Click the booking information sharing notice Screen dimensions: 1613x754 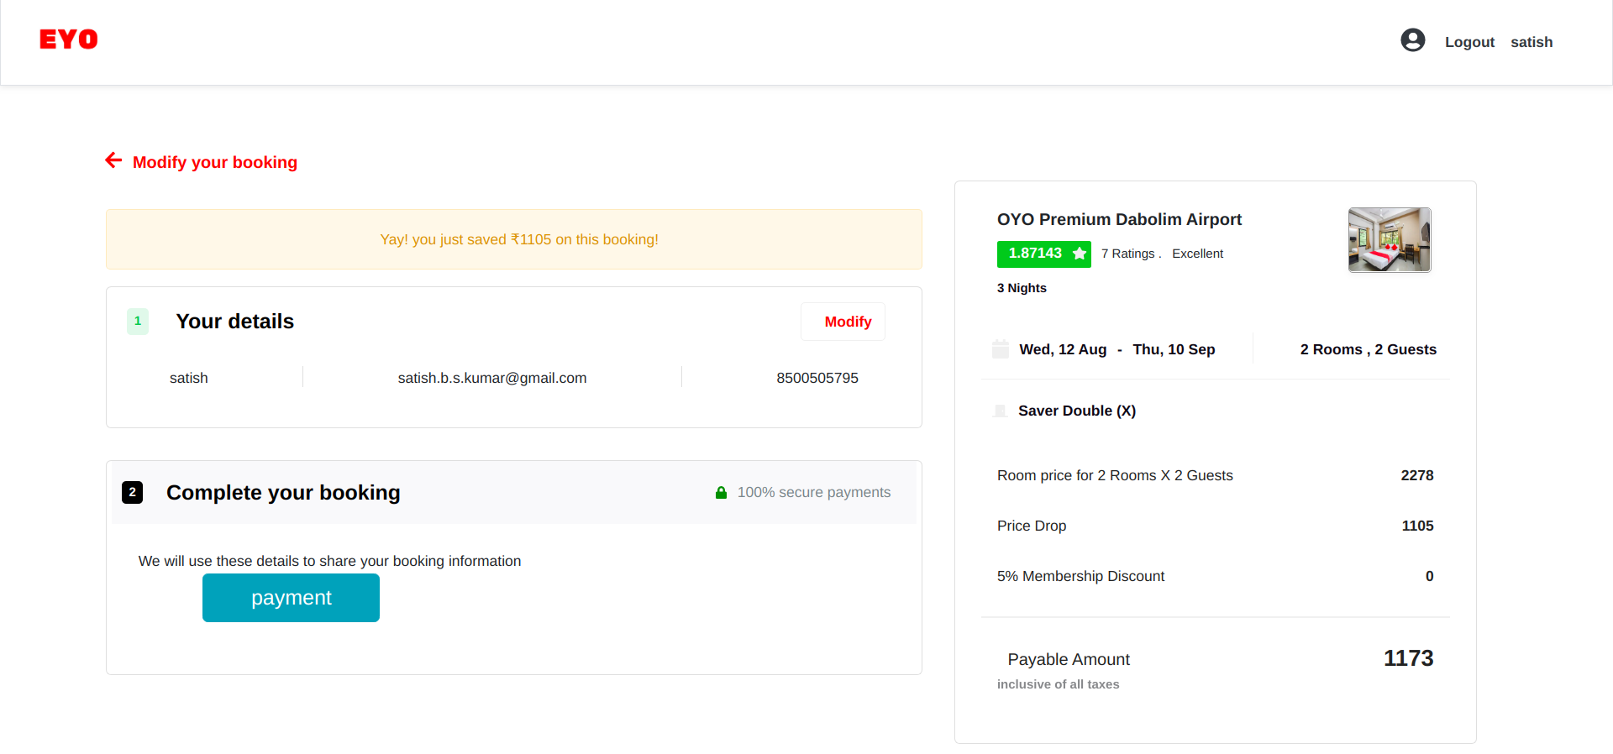pyautogui.click(x=329, y=561)
